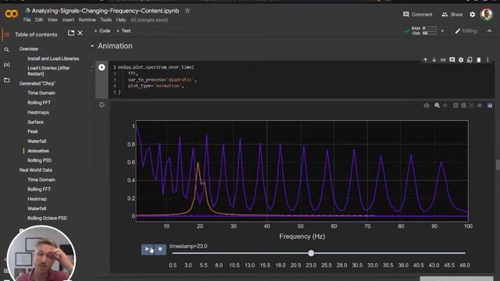Open the View menu

click(x=52, y=20)
